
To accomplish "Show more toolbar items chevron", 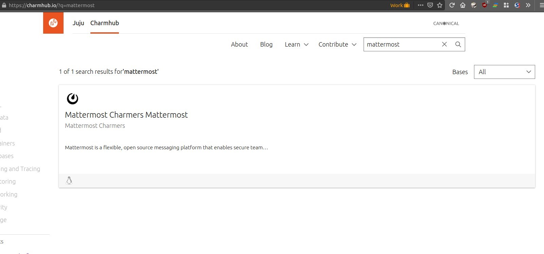I will click(x=528, y=5).
